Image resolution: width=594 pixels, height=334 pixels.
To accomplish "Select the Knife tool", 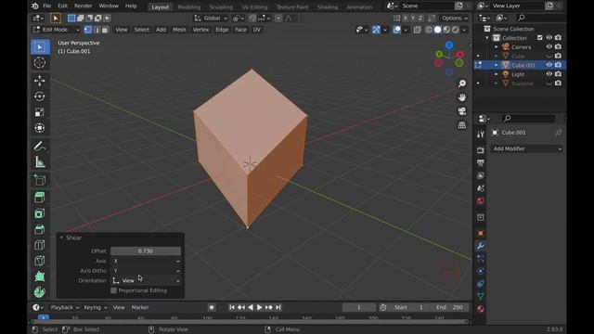I will [x=40, y=261].
